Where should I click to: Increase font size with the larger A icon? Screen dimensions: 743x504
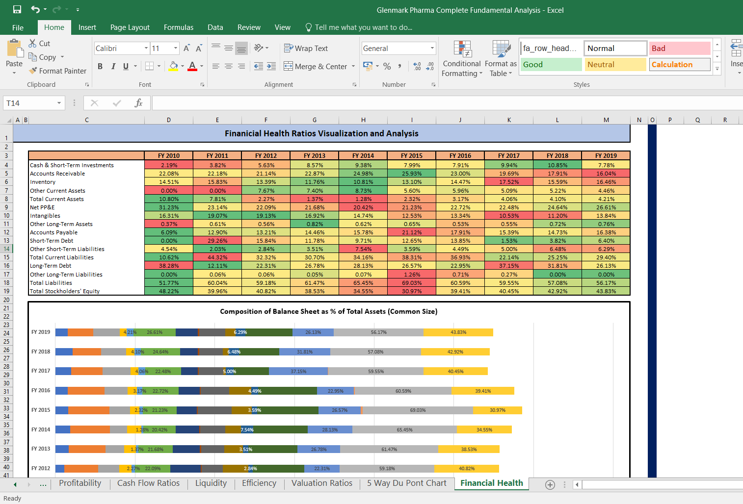(186, 48)
